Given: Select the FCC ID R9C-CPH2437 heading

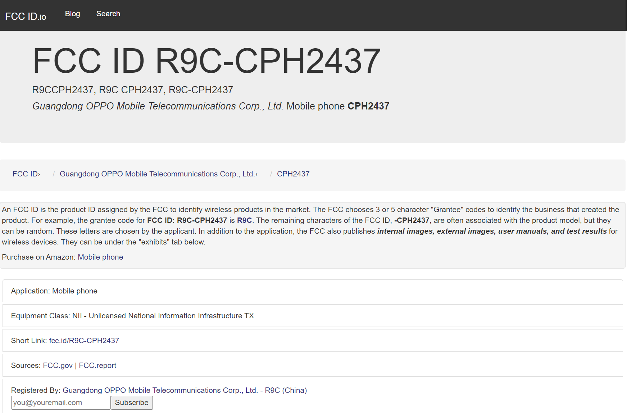Looking at the screenshot, I should click(x=206, y=60).
